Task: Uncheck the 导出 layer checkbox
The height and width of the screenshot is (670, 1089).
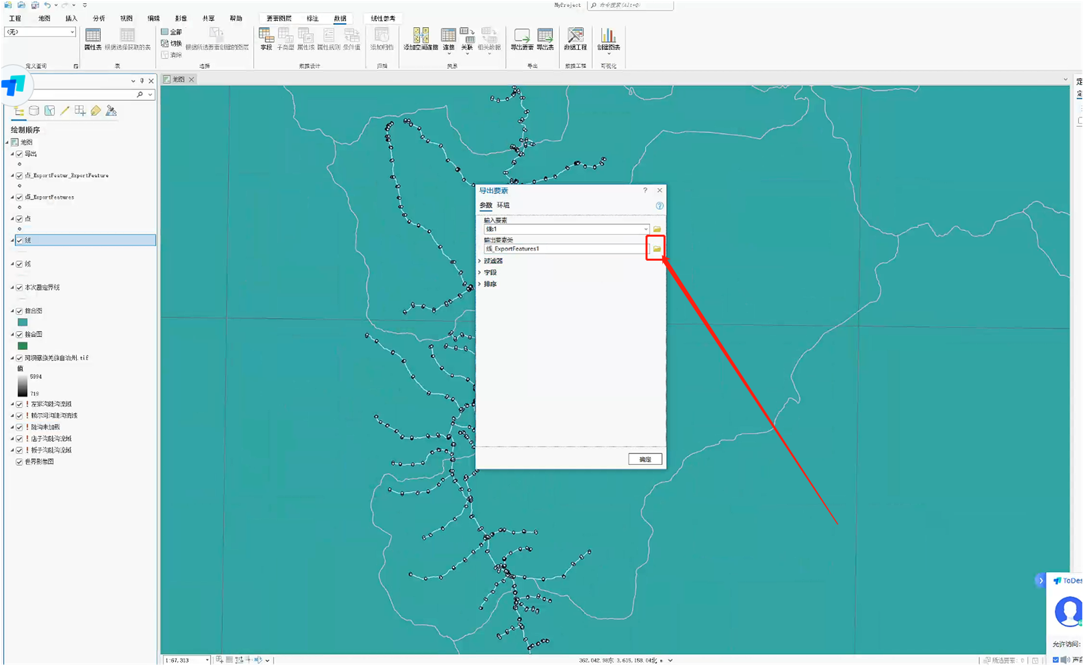Action: 19,154
